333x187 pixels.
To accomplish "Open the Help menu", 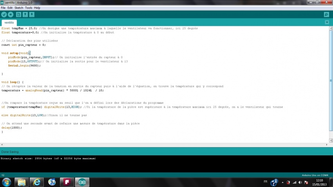I will pyautogui.click(x=37, y=8).
